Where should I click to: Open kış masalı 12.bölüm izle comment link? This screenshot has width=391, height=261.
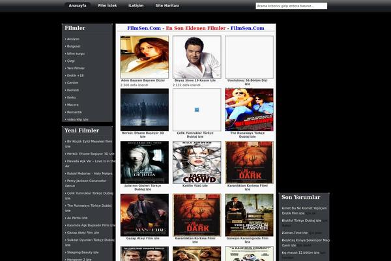coord(300,253)
